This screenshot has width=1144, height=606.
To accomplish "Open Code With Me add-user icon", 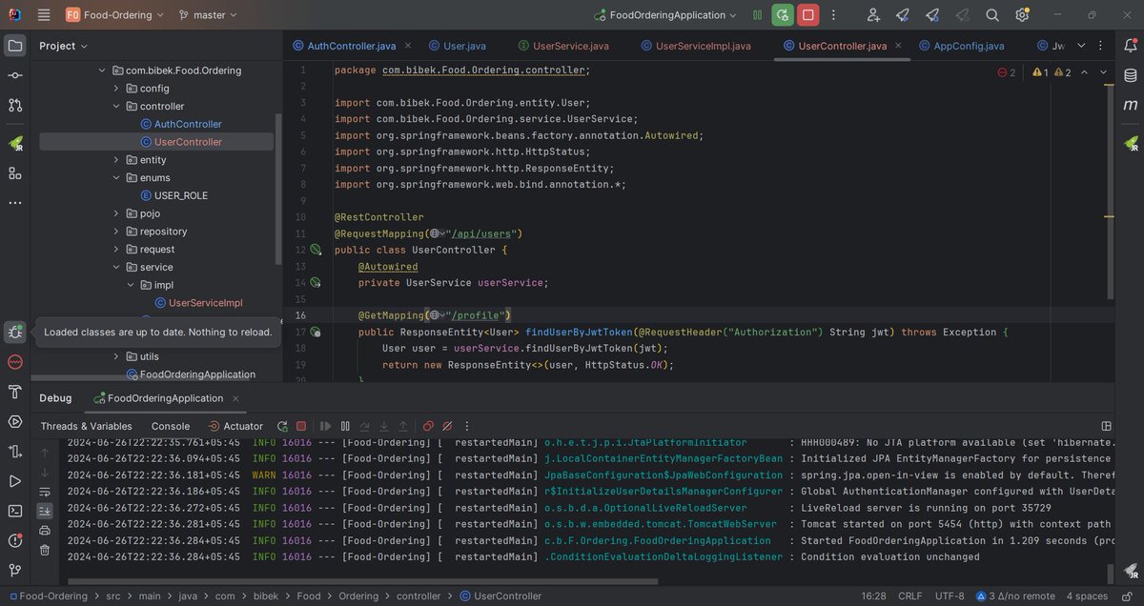I will 873,15.
